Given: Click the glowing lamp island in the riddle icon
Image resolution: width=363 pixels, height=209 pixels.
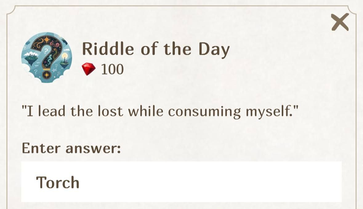Looking at the screenshot, I should tap(64, 61).
